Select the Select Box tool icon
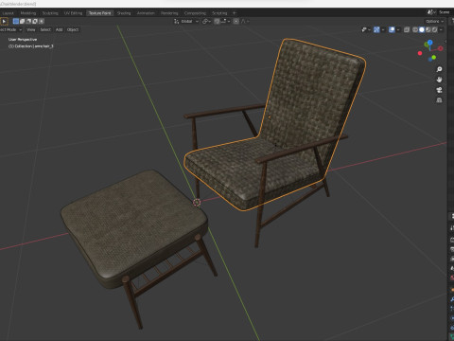This screenshot has height=341, width=454. coord(4,21)
